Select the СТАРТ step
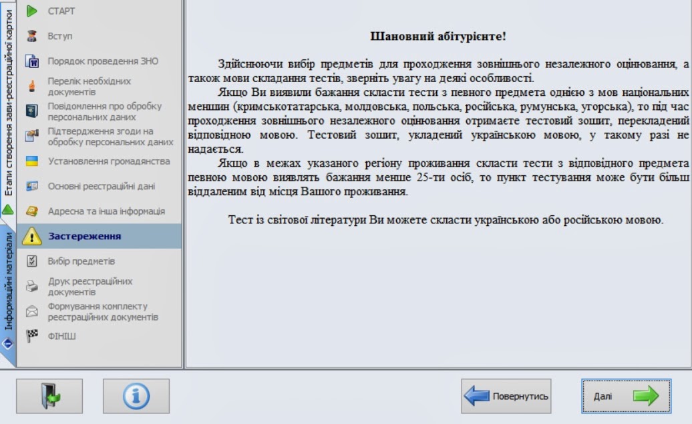Viewport: 692px width, 424px height. [x=100, y=11]
